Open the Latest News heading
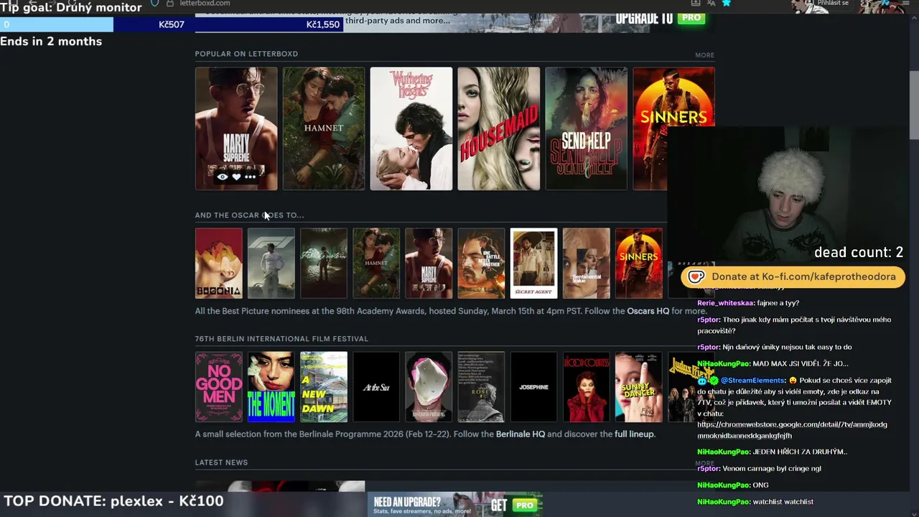 [221, 462]
